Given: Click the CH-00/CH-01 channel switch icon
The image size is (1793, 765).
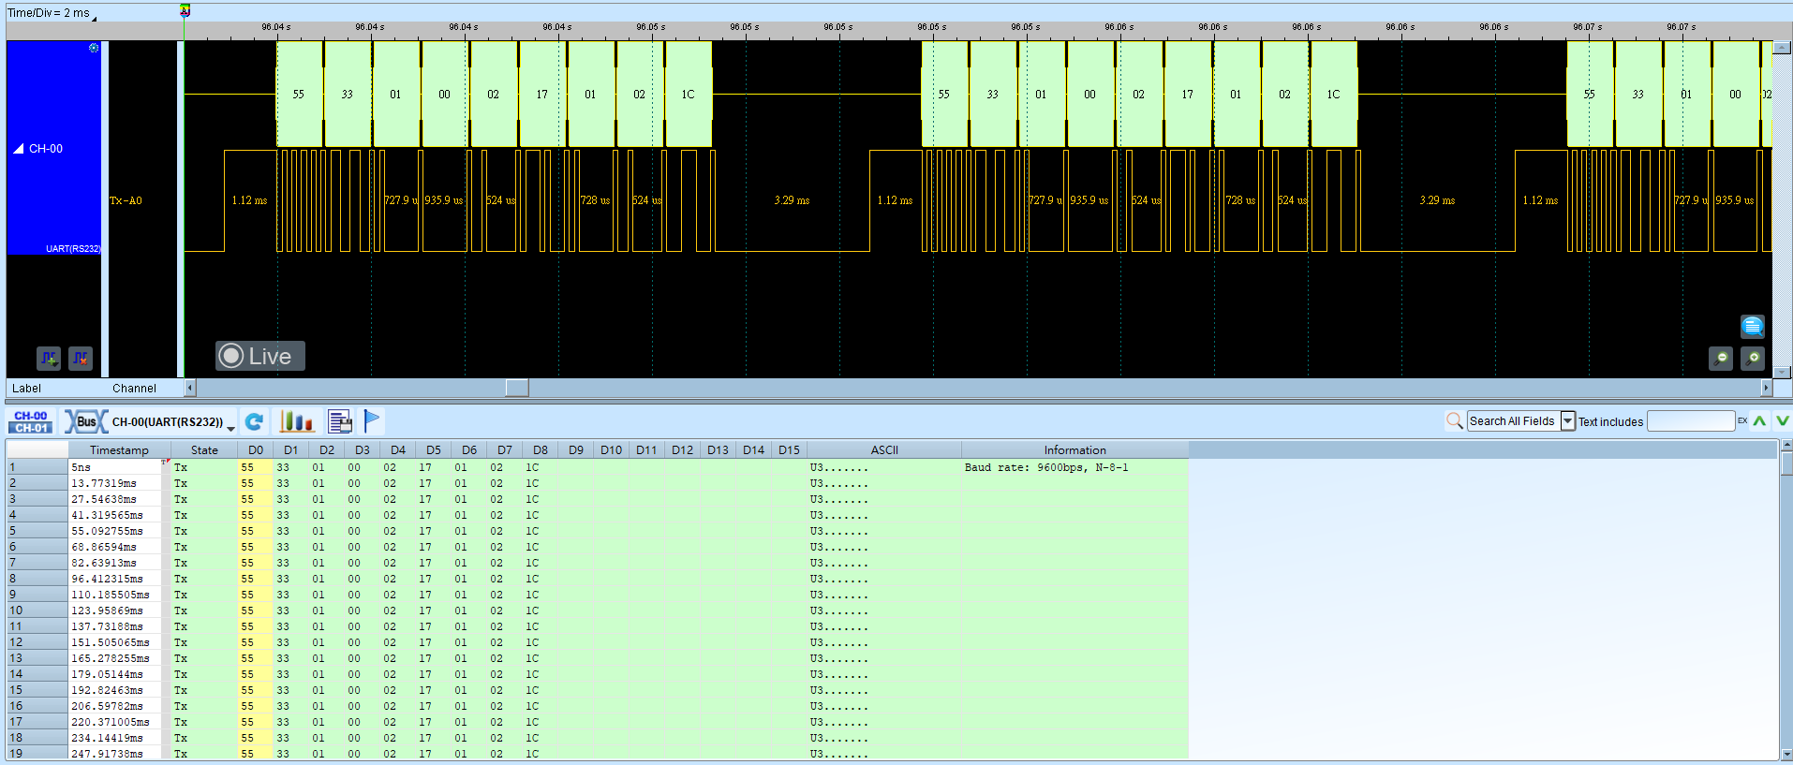Looking at the screenshot, I should [31, 421].
